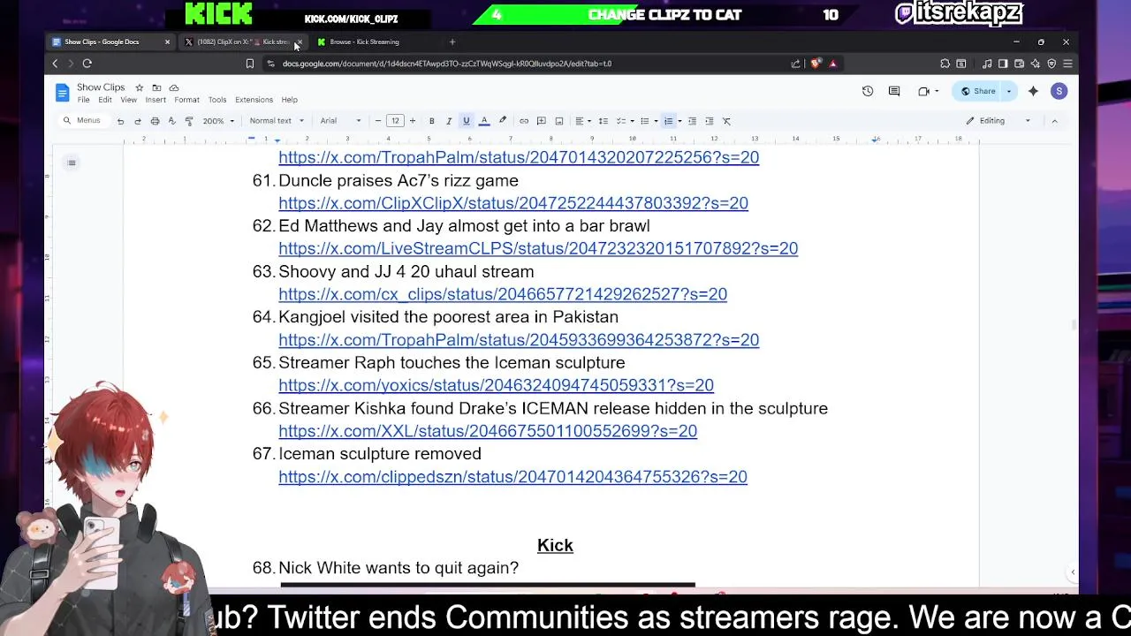Open the comment history icon
The image size is (1131, 636).
[894, 91]
